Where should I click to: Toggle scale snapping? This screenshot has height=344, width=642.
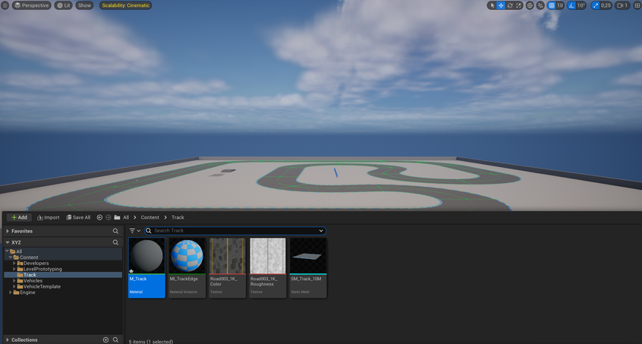click(x=595, y=5)
